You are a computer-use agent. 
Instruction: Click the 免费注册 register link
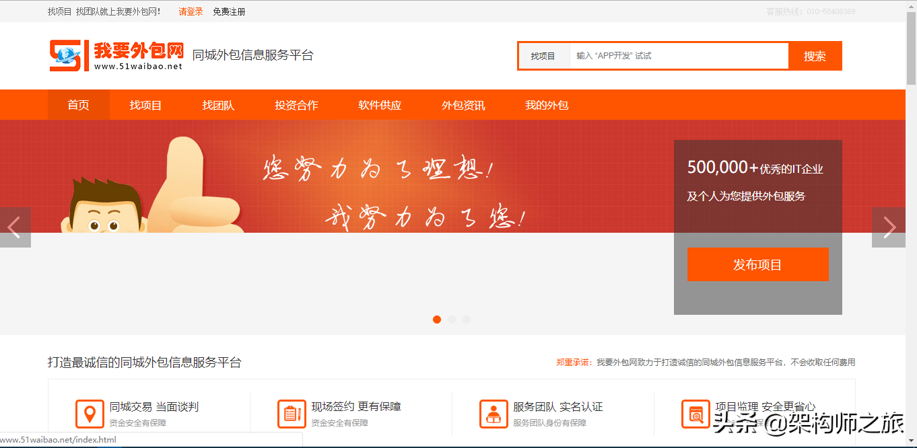point(229,11)
